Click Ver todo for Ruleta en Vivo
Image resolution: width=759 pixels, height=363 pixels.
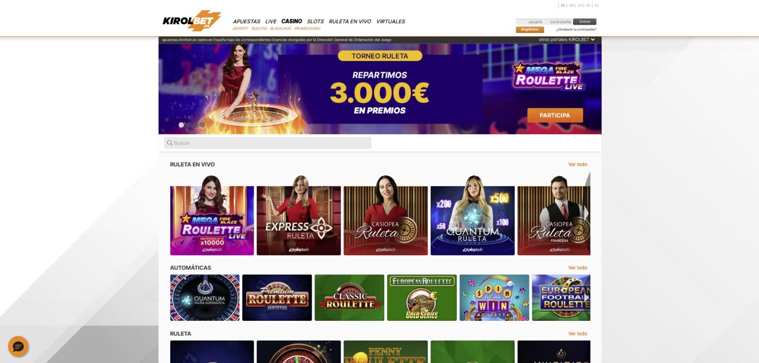click(x=578, y=164)
